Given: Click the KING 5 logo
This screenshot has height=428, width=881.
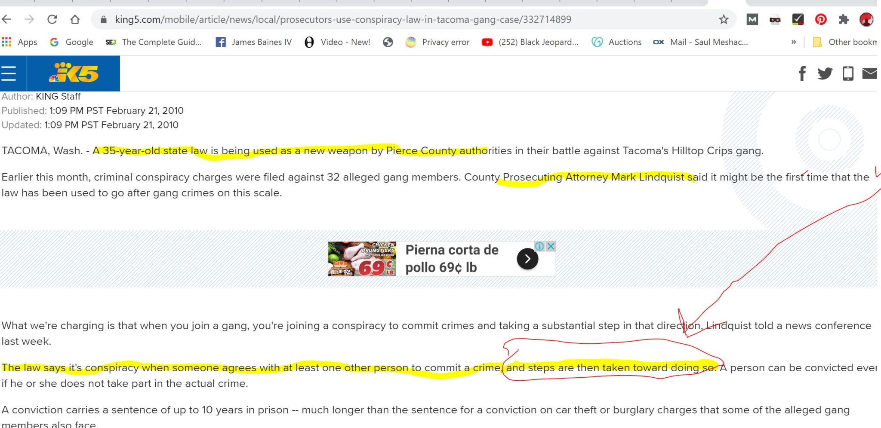Looking at the screenshot, I should tap(74, 73).
